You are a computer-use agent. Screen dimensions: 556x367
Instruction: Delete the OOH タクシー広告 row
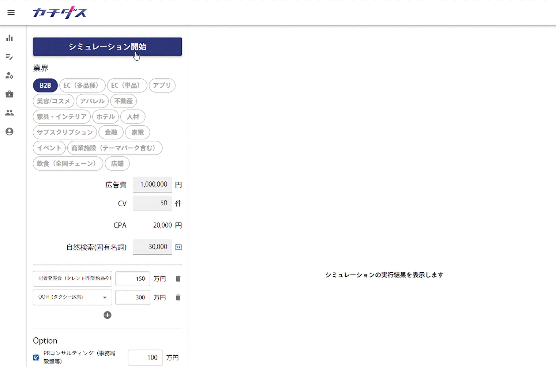click(x=178, y=298)
